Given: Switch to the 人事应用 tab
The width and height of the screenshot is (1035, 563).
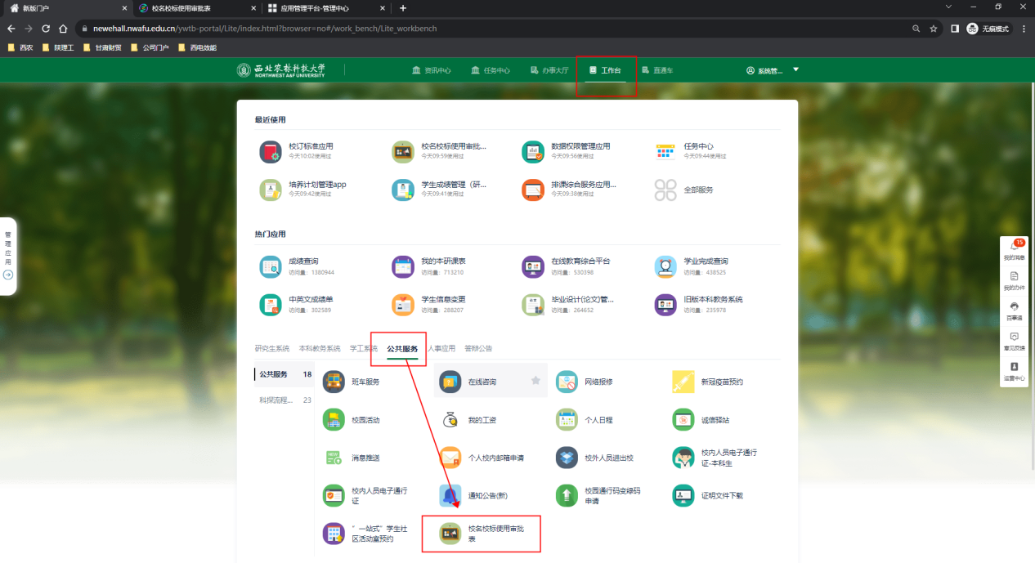Looking at the screenshot, I should [x=441, y=349].
